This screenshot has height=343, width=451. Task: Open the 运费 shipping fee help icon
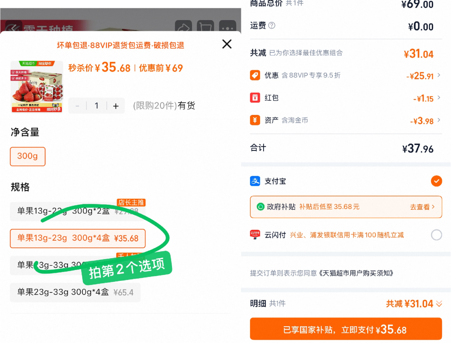(271, 25)
